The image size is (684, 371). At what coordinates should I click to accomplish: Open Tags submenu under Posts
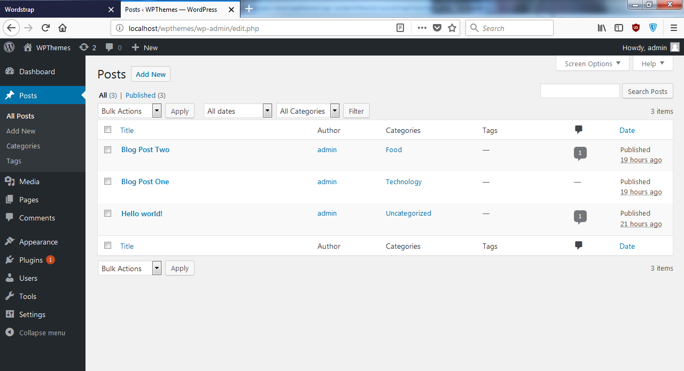point(14,161)
